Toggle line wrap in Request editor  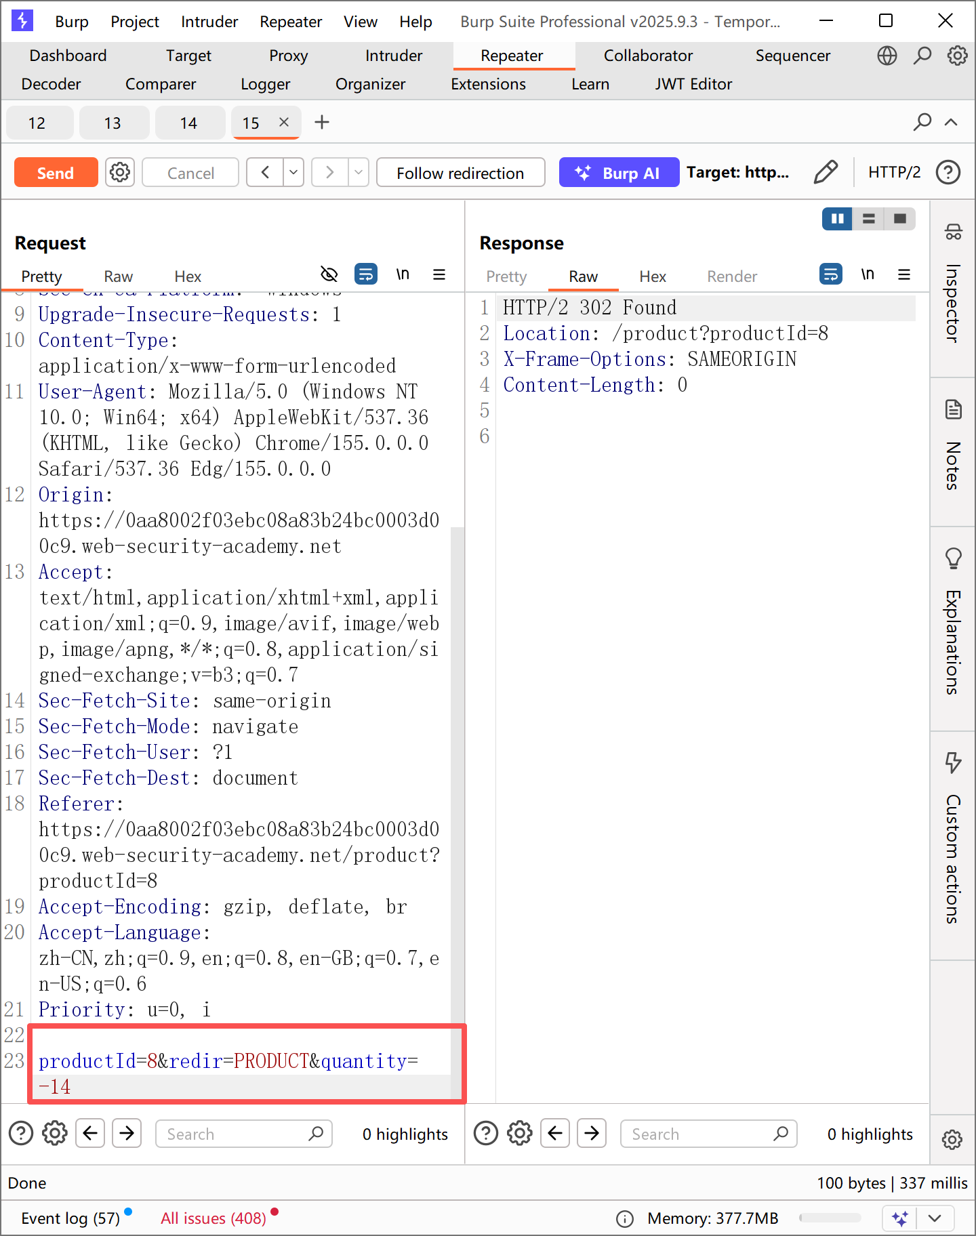tap(366, 274)
